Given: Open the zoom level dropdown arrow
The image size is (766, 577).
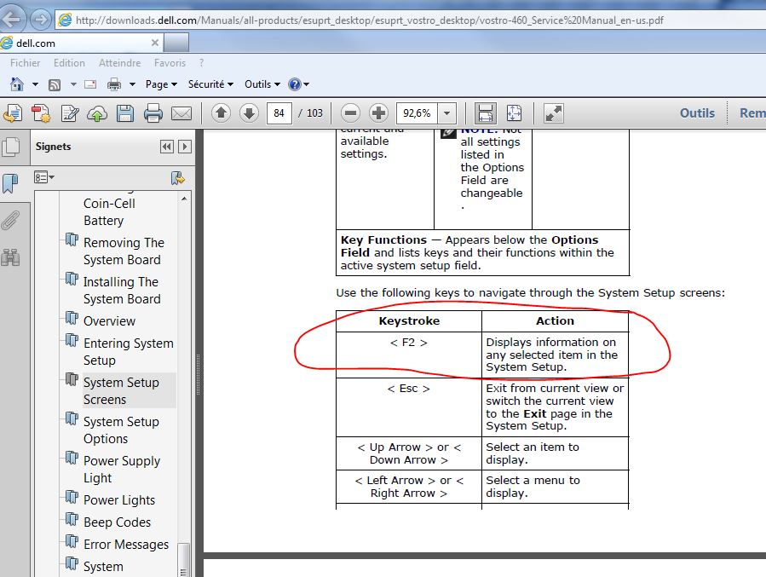Looking at the screenshot, I should [x=447, y=113].
